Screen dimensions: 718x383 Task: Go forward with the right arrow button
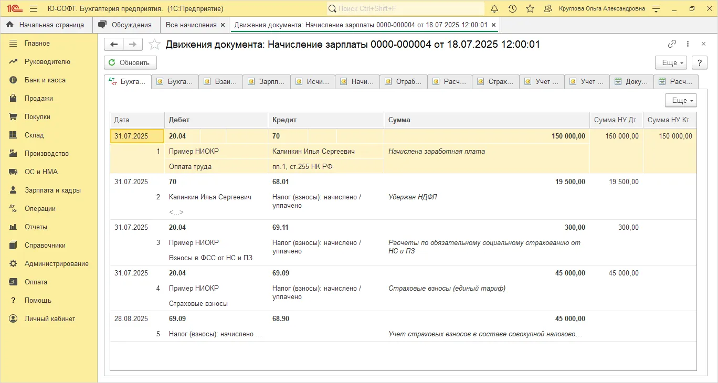point(133,45)
